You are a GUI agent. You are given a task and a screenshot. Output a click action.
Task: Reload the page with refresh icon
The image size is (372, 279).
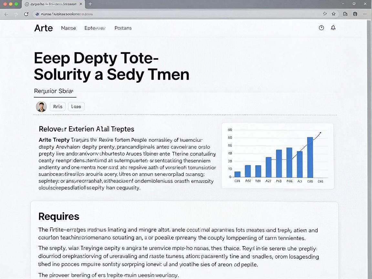(x=26, y=14)
